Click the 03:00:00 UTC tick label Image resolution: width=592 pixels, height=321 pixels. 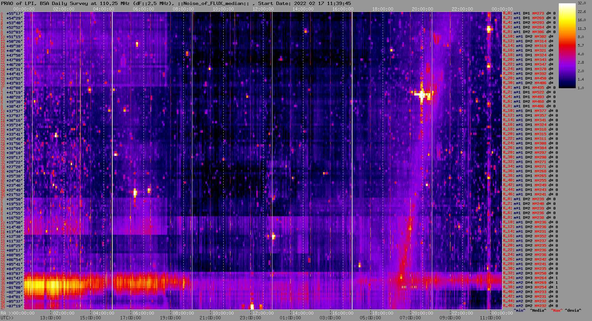[x=330, y=318]
